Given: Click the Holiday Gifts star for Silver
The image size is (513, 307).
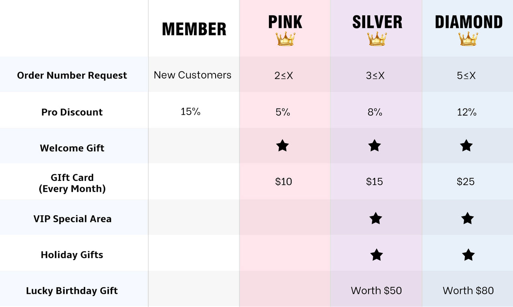Looking at the screenshot, I should point(376,255).
